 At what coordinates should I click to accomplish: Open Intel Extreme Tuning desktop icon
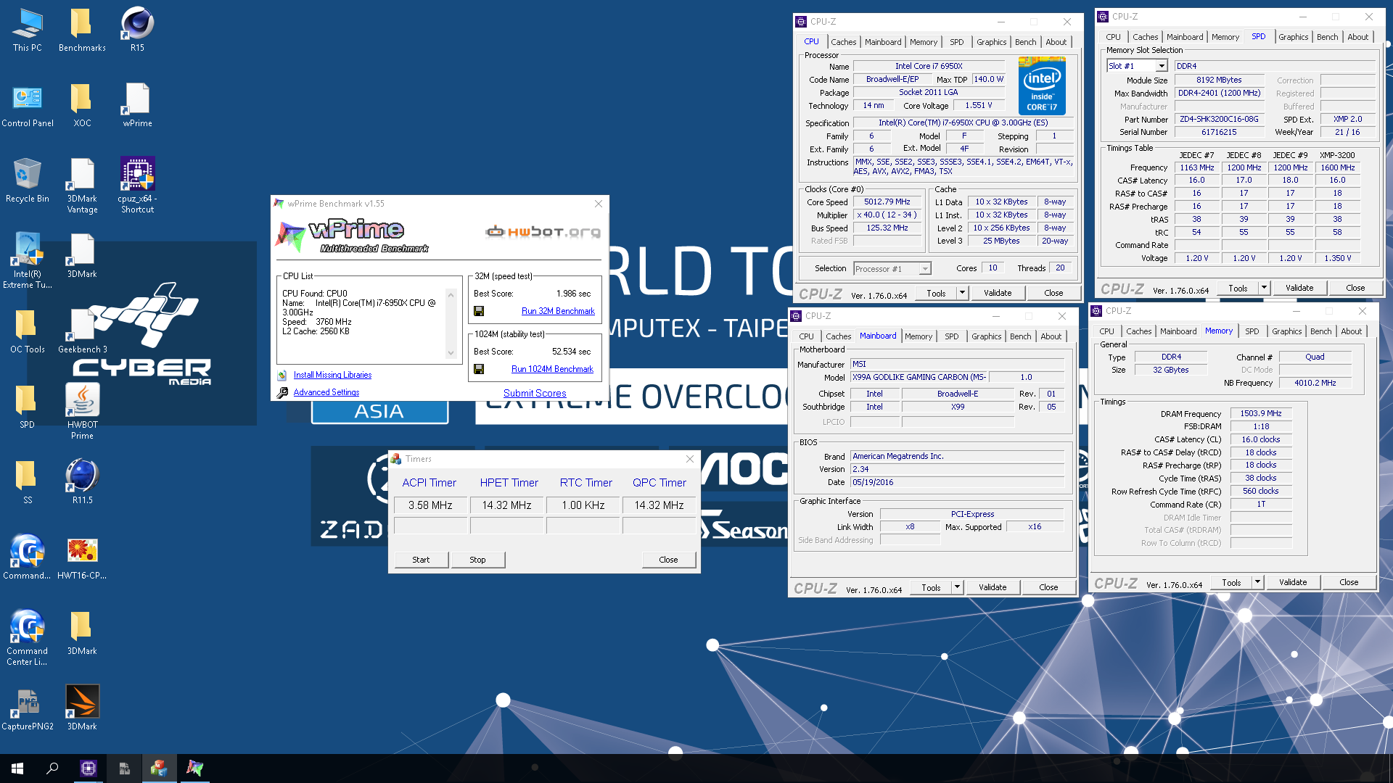[x=28, y=261]
